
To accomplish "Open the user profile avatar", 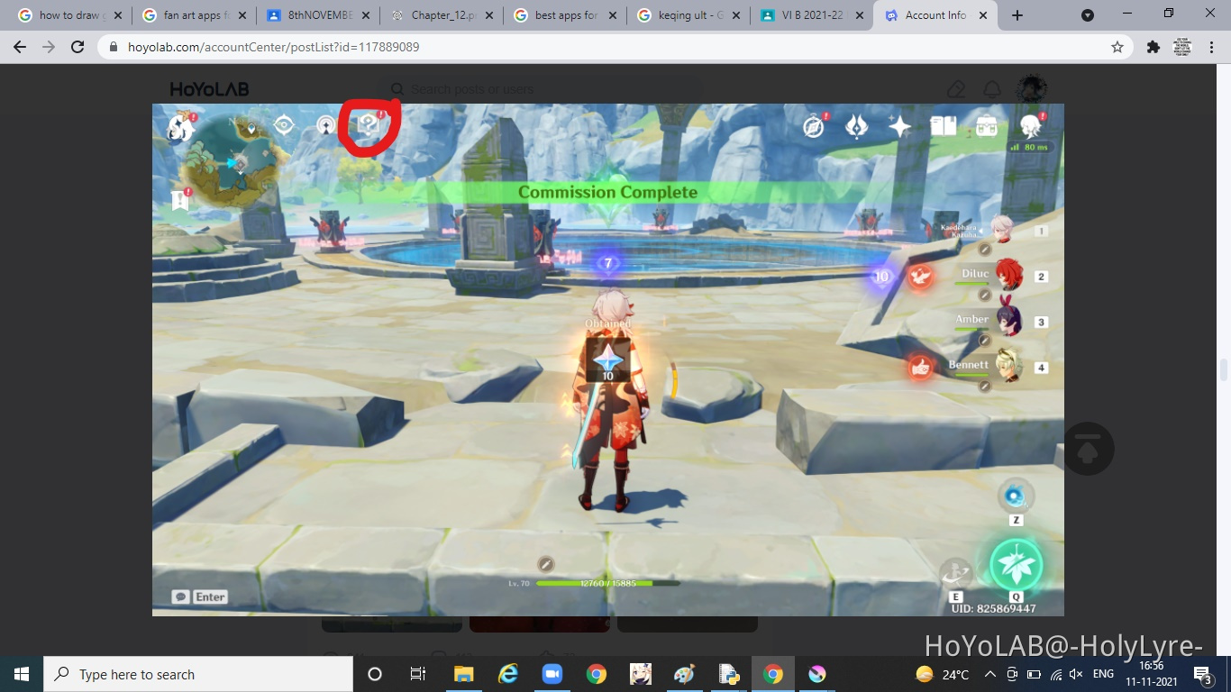I will coord(1032,89).
